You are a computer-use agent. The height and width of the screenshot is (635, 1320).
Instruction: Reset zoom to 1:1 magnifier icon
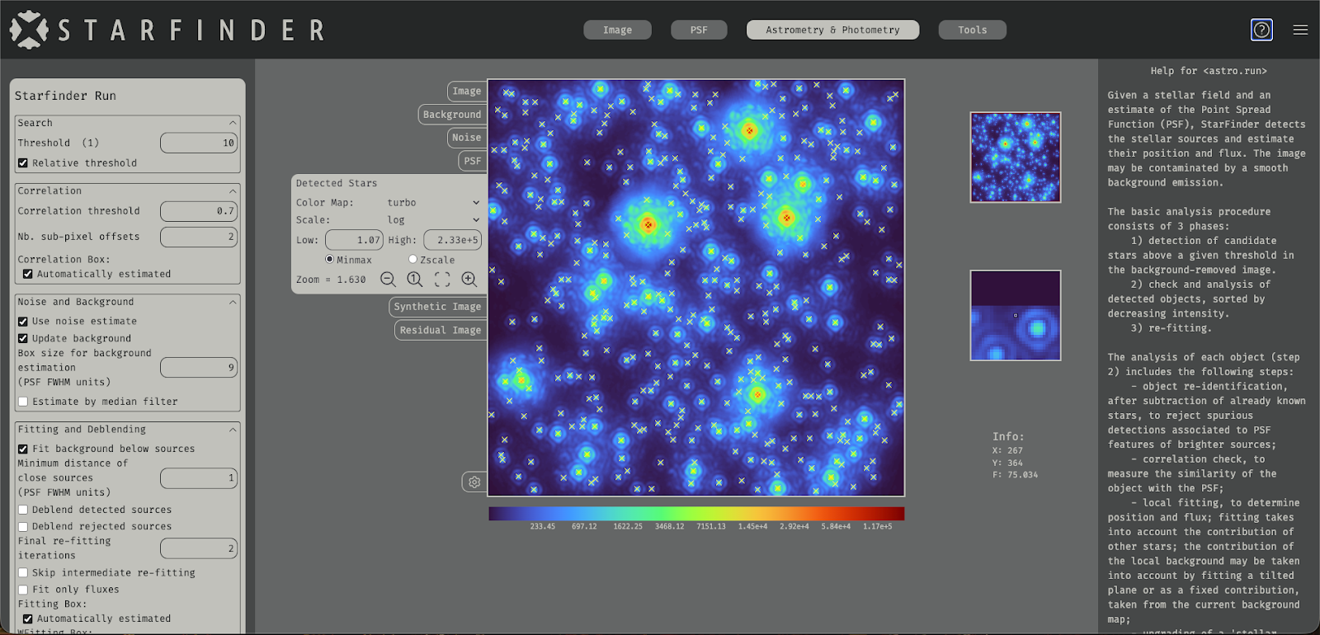(415, 280)
